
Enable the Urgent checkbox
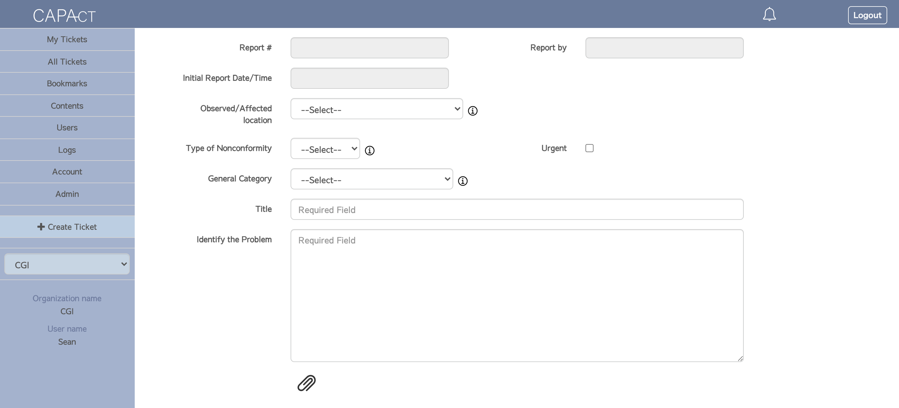point(590,148)
